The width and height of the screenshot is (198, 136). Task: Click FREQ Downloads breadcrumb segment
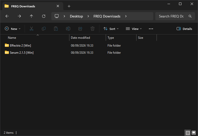pyautogui.click(x=107, y=16)
